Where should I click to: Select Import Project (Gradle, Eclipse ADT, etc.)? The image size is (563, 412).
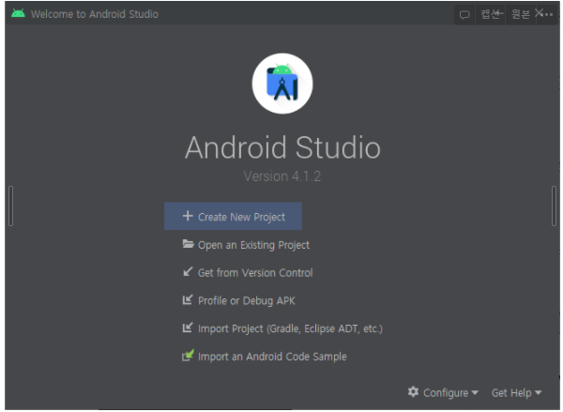click(282, 328)
